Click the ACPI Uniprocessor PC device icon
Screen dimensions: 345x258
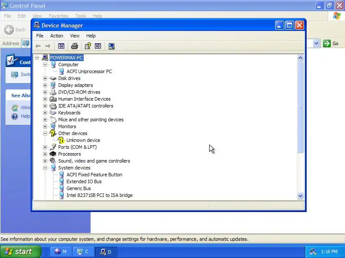click(61, 71)
